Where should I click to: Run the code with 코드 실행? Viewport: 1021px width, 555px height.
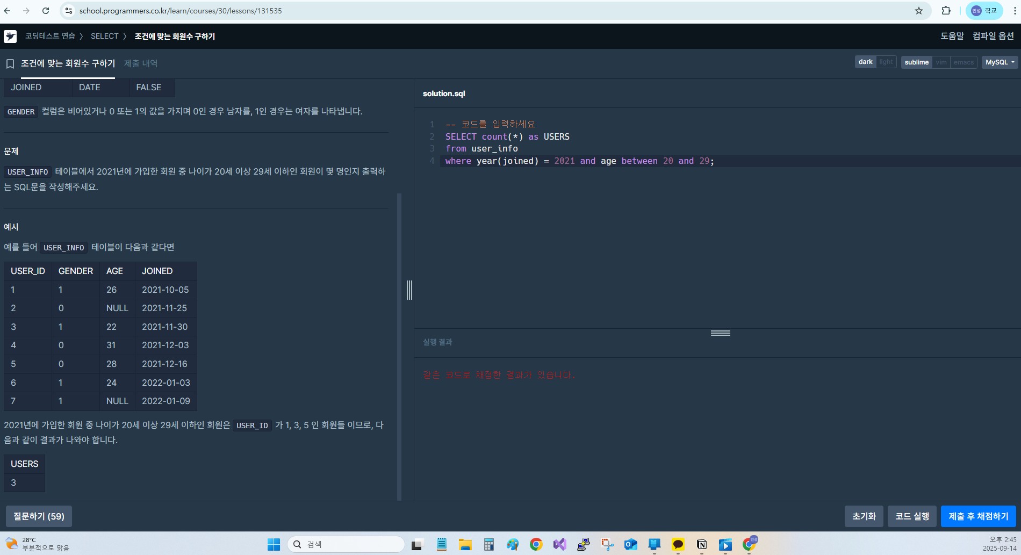pyautogui.click(x=912, y=516)
